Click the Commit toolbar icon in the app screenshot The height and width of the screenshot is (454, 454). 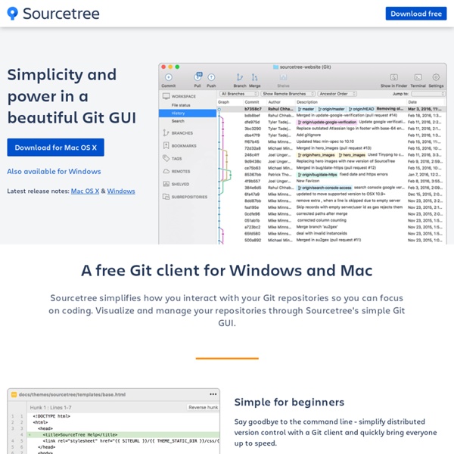tap(169, 77)
